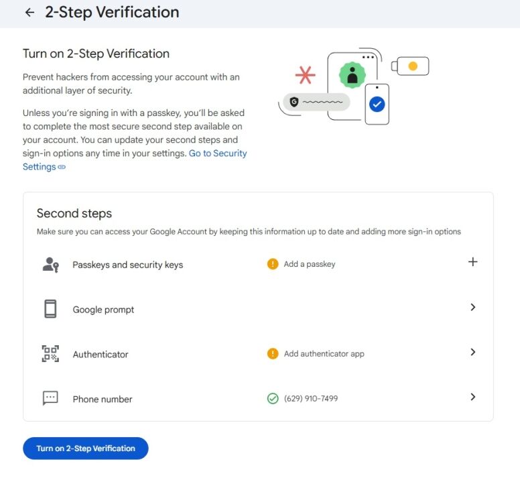The height and width of the screenshot is (482, 520).
Task: Expand the Phone number row chevron
Action: tap(472, 397)
